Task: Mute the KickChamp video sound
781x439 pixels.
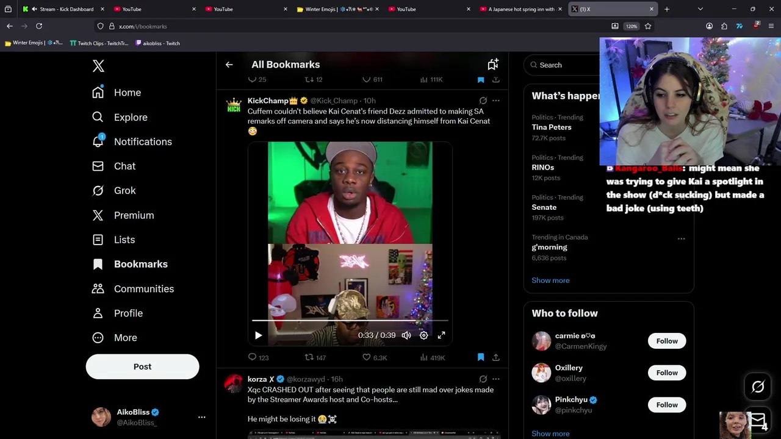Action: tap(406, 335)
